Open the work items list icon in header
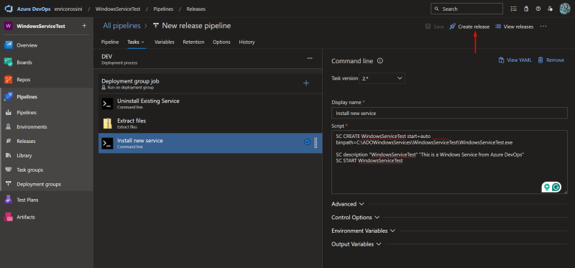The width and height of the screenshot is (575, 268). tap(514, 9)
